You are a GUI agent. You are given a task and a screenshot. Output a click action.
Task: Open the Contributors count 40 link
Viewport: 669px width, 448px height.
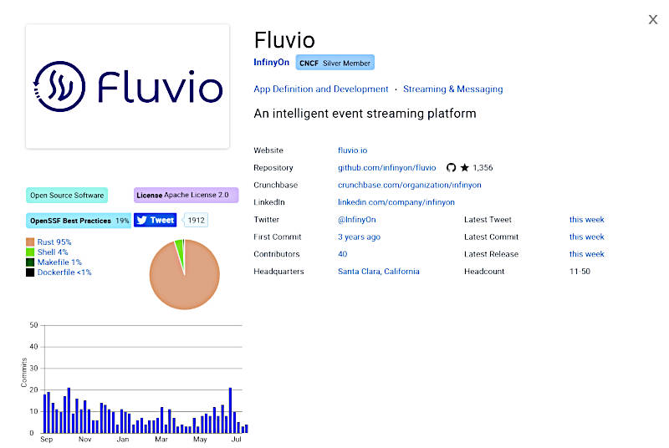point(343,254)
